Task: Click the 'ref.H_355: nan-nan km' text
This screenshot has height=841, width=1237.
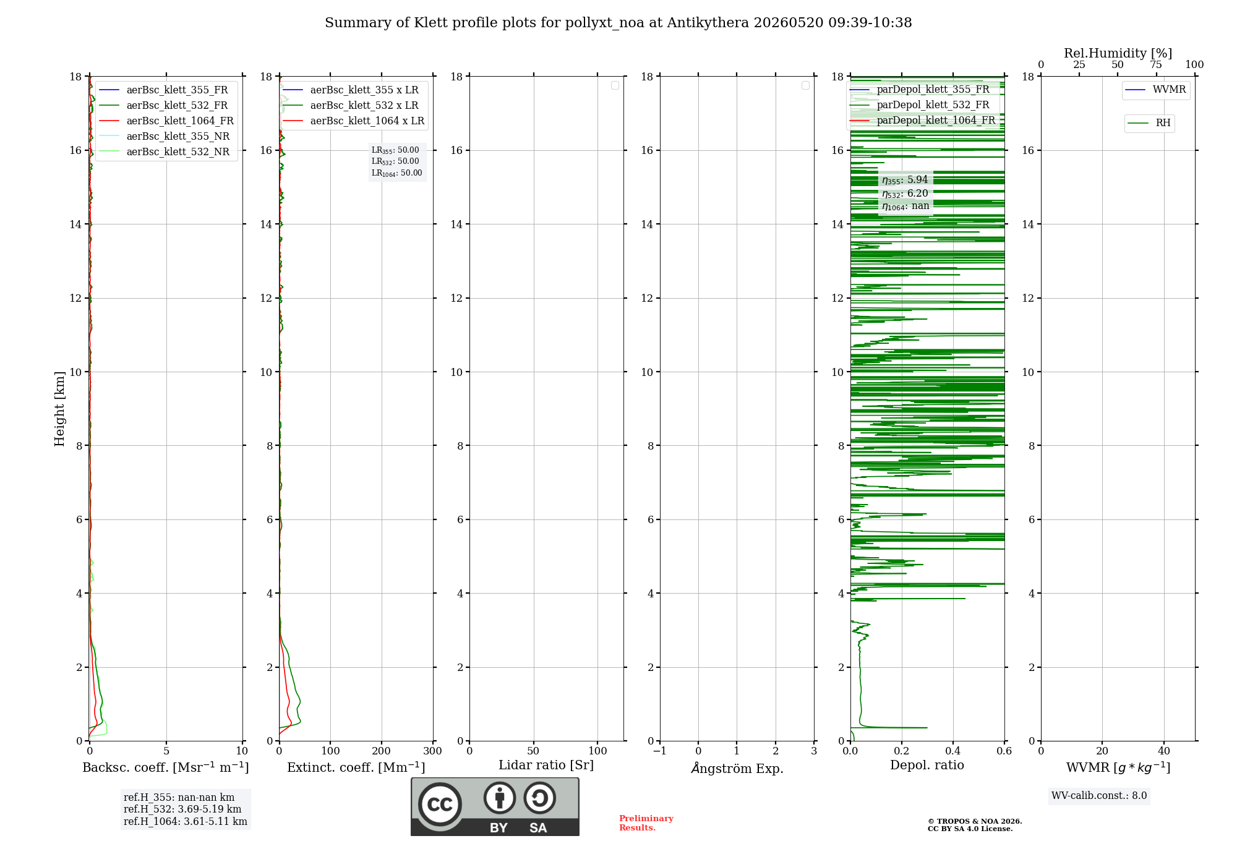Action: pos(179,798)
